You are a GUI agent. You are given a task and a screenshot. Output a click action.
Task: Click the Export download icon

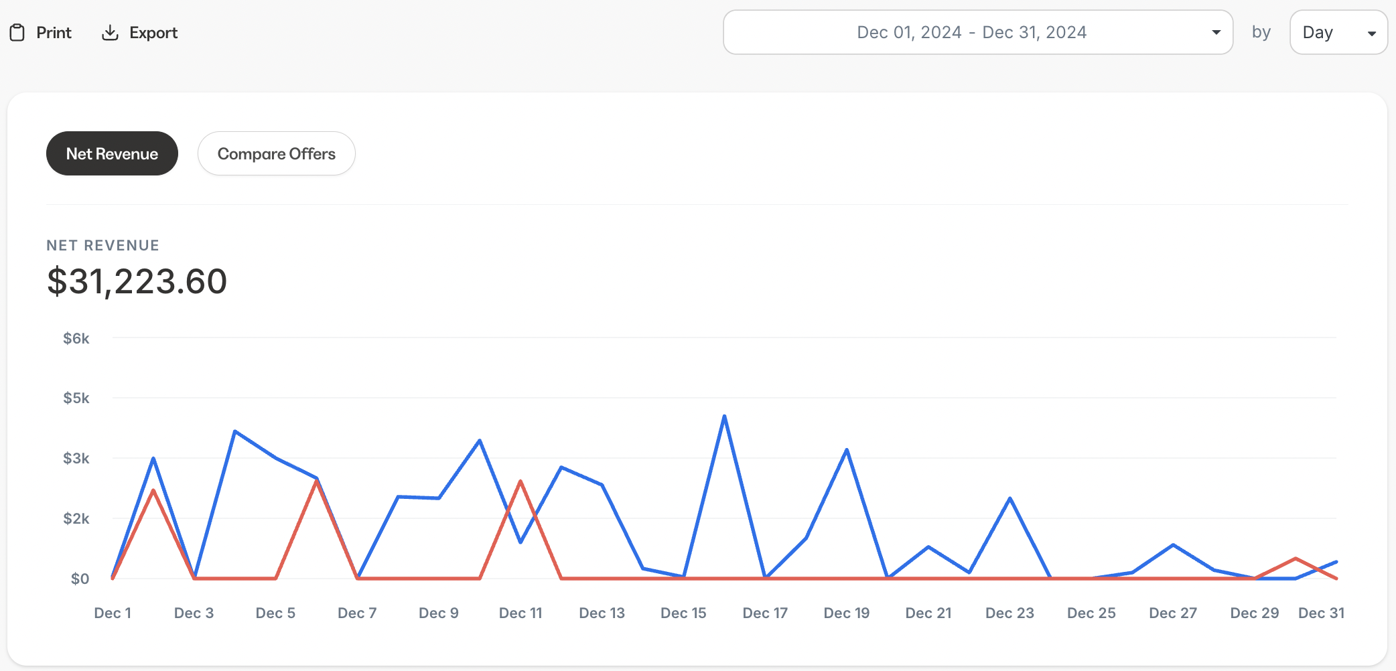[x=110, y=33]
